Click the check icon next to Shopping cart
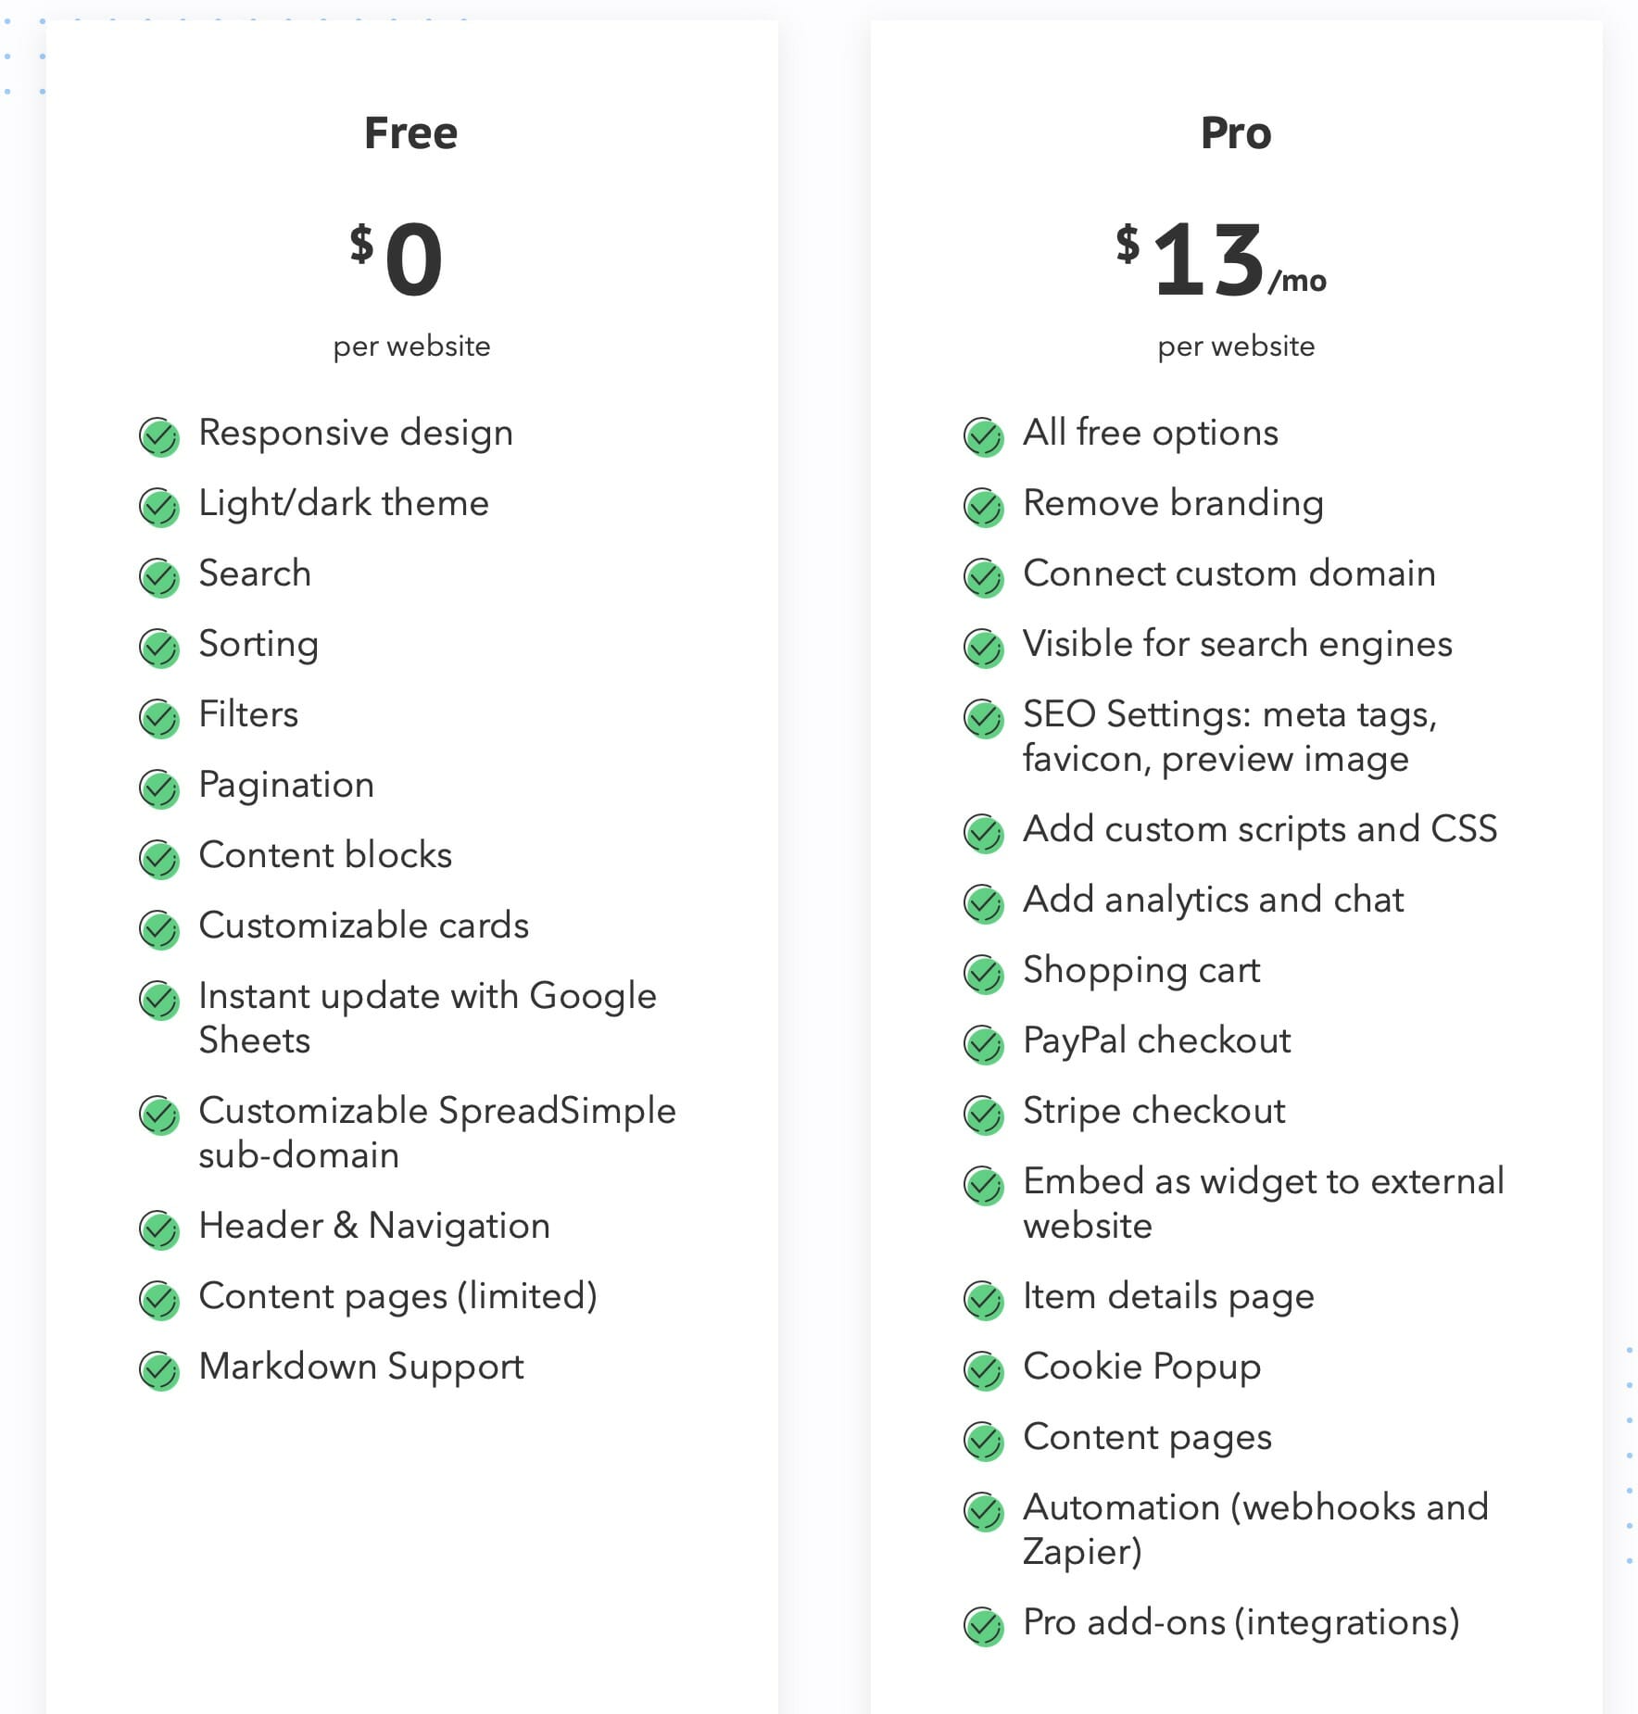The width and height of the screenshot is (1638, 1714). point(984,974)
